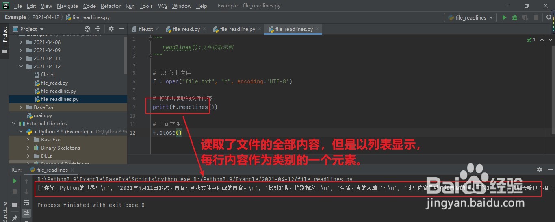555x222 pixels.
Task: Go to previous highlighted problem arrow in editor
Action: pyautogui.click(x=542, y=40)
